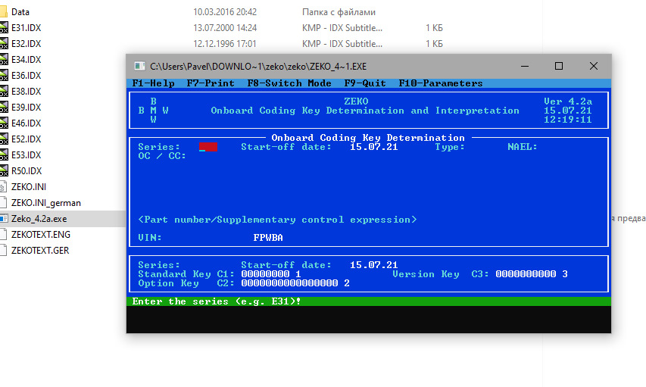Click the E39.IDX file icon
The width and height of the screenshot is (646, 387).
coord(3,107)
